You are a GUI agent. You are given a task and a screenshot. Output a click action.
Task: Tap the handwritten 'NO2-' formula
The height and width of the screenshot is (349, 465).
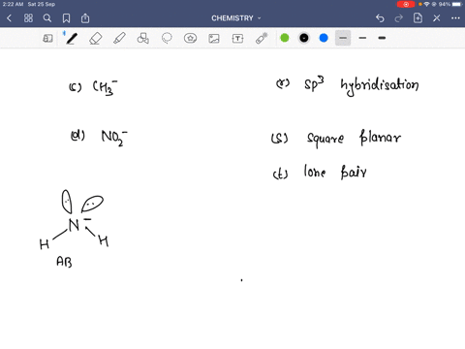tap(114, 138)
